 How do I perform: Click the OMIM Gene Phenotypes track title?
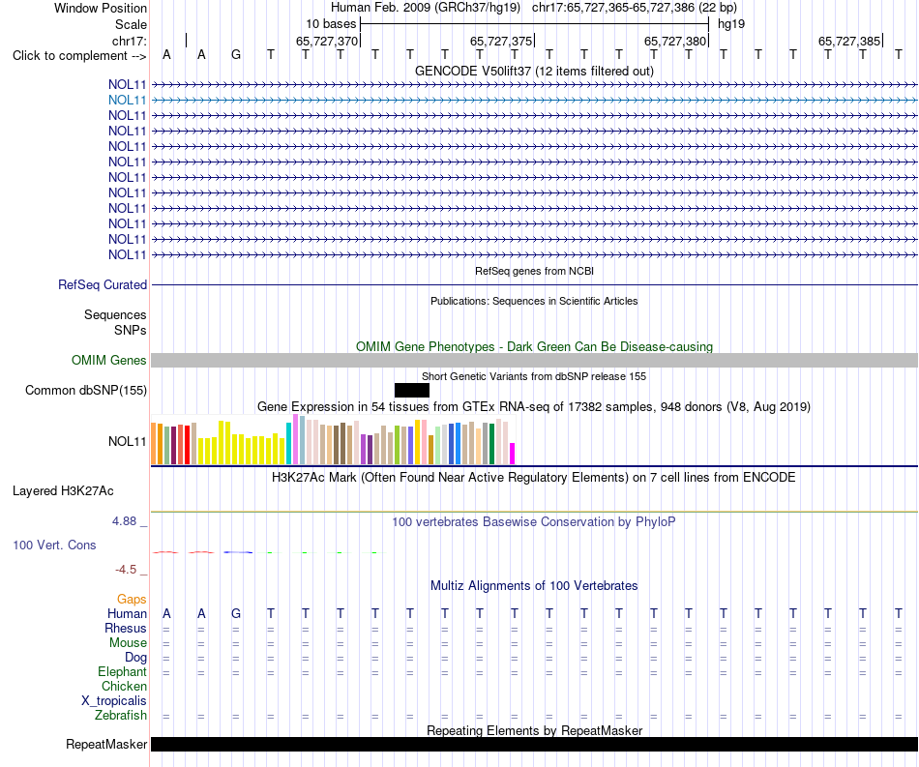(534, 347)
